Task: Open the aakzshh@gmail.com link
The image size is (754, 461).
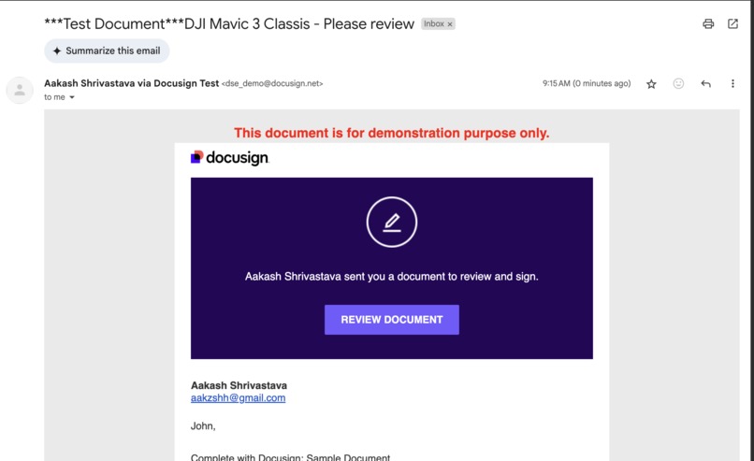Action: [x=238, y=398]
